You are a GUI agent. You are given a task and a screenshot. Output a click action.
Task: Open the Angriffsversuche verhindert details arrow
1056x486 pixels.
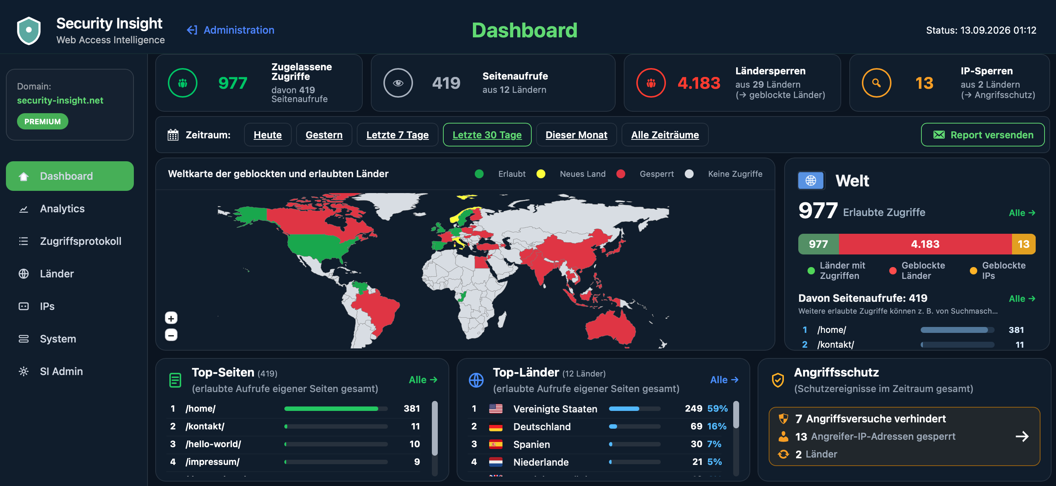pyautogui.click(x=1022, y=436)
